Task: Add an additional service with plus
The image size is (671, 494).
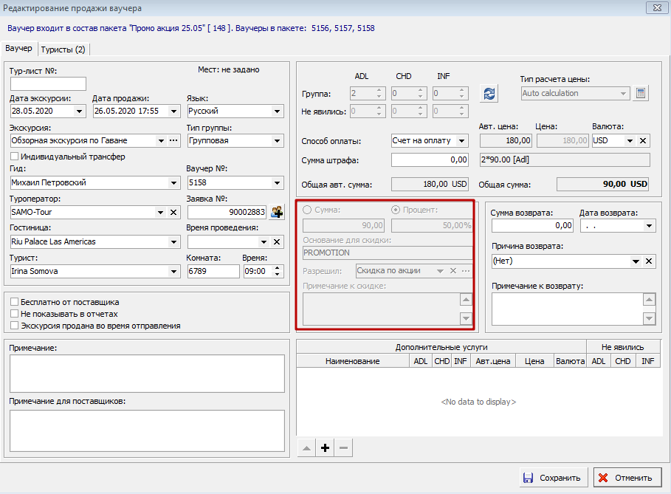Action: 326,447
